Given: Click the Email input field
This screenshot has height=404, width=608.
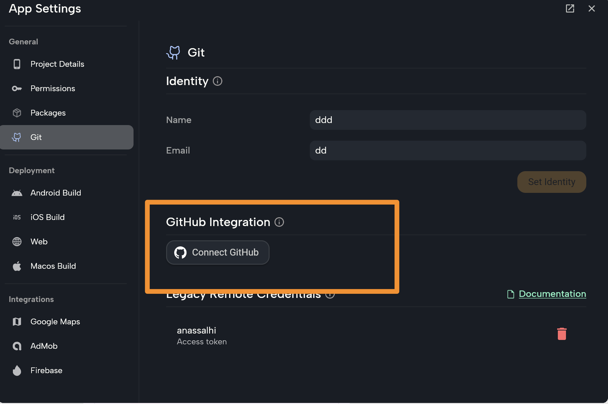Looking at the screenshot, I should (448, 150).
